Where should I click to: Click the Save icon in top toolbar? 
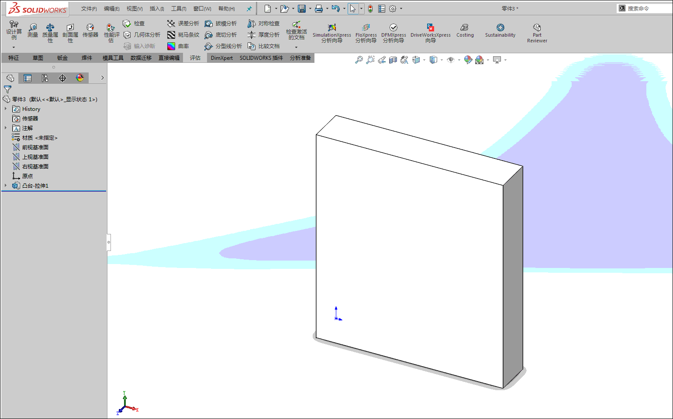[302, 8]
